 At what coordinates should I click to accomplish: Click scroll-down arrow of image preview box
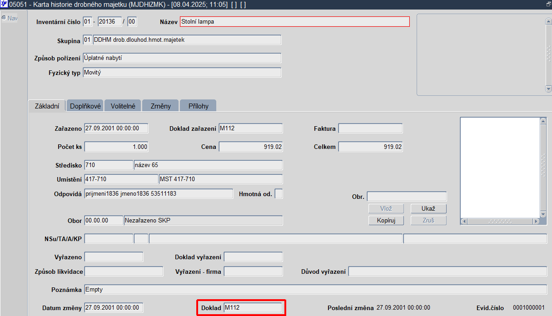[x=543, y=214]
